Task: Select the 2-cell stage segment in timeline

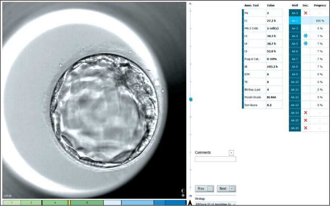Action: click(x=31, y=203)
